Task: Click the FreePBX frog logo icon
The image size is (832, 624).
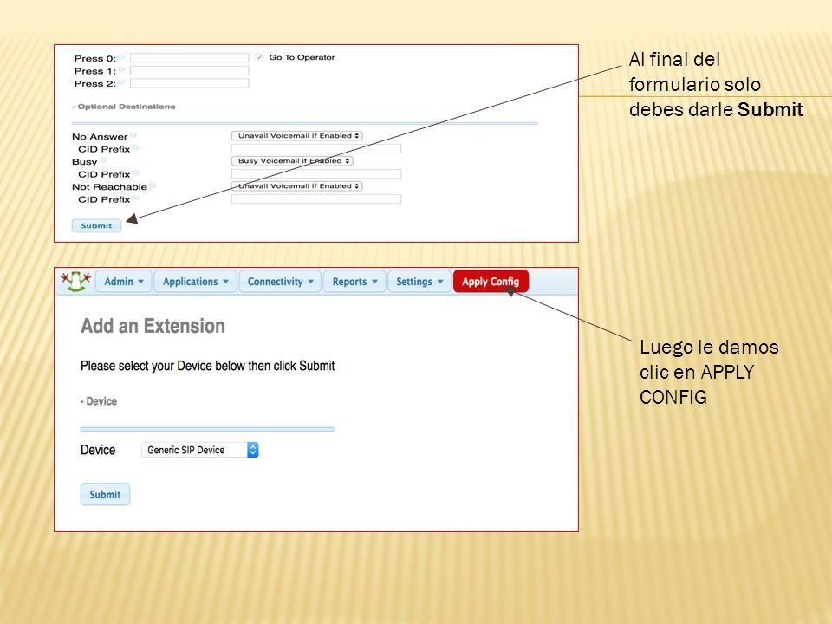Action: click(x=75, y=281)
